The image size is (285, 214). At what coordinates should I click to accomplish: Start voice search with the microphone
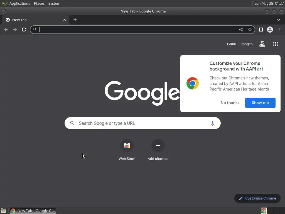[x=212, y=123]
